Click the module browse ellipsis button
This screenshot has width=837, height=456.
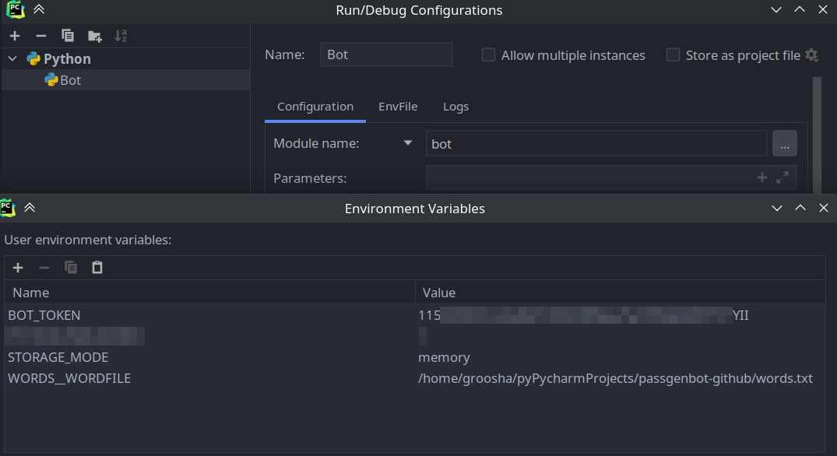point(784,144)
